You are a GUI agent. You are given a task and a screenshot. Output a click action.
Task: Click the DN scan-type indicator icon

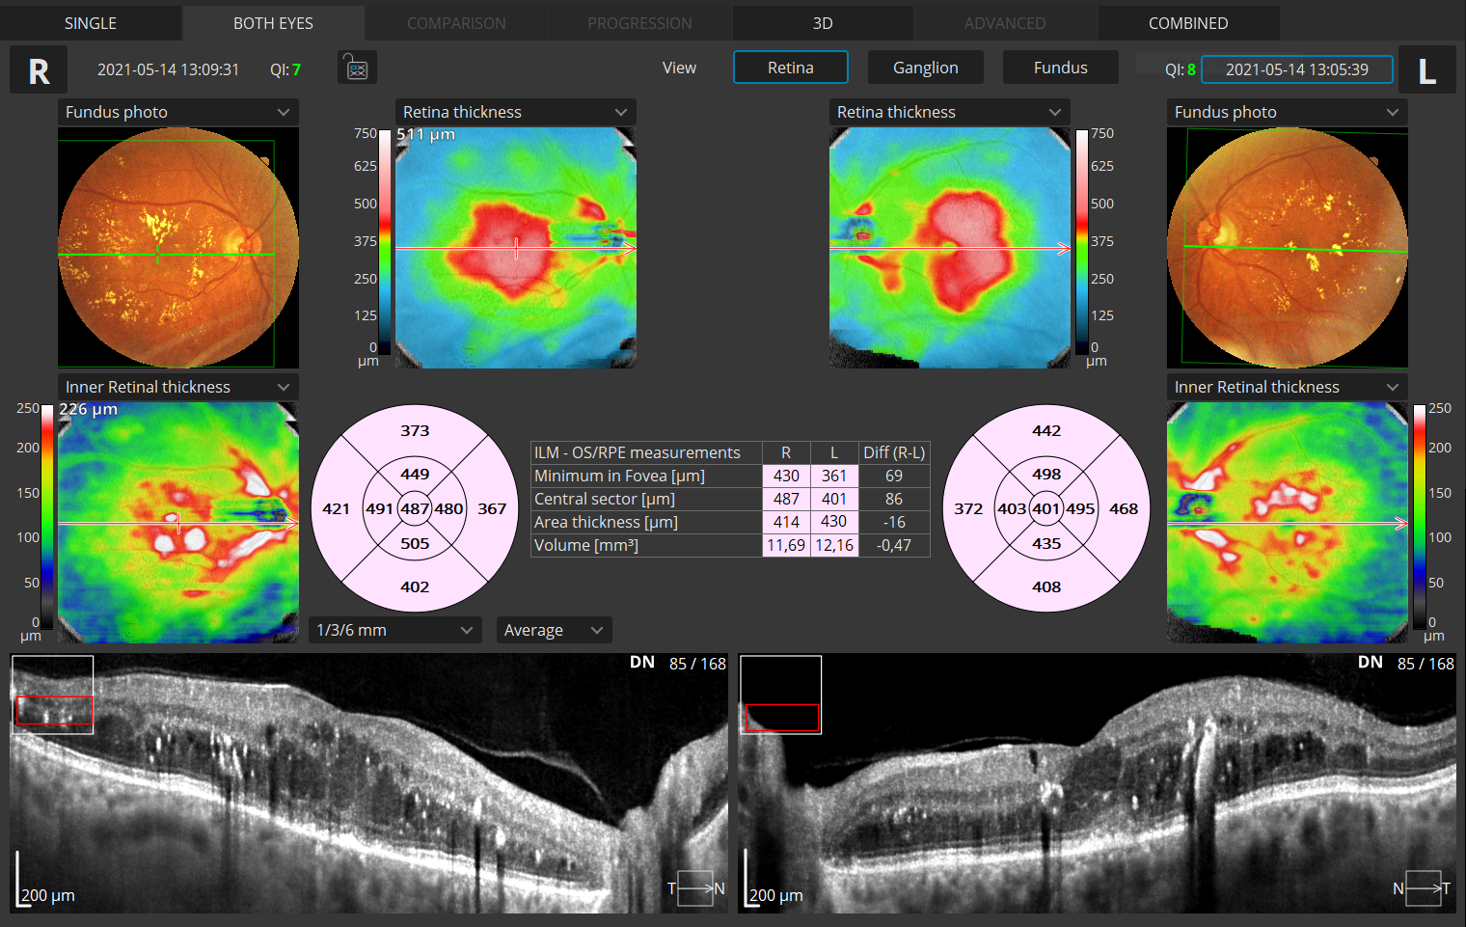point(641,662)
